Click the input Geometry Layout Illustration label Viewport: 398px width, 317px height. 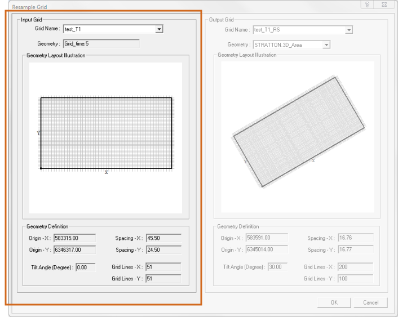coord(56,55)
